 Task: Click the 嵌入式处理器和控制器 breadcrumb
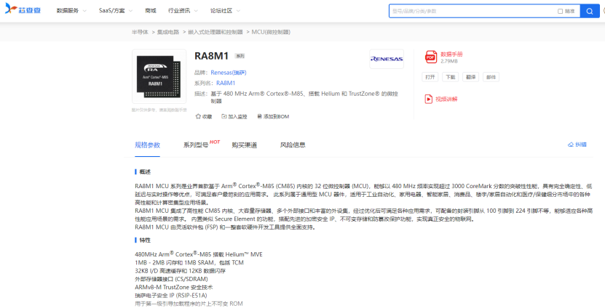[x=215, y=32]
